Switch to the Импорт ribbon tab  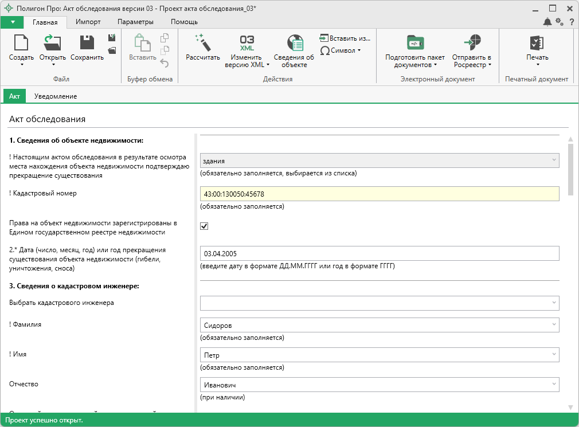[x=88, y=22]
